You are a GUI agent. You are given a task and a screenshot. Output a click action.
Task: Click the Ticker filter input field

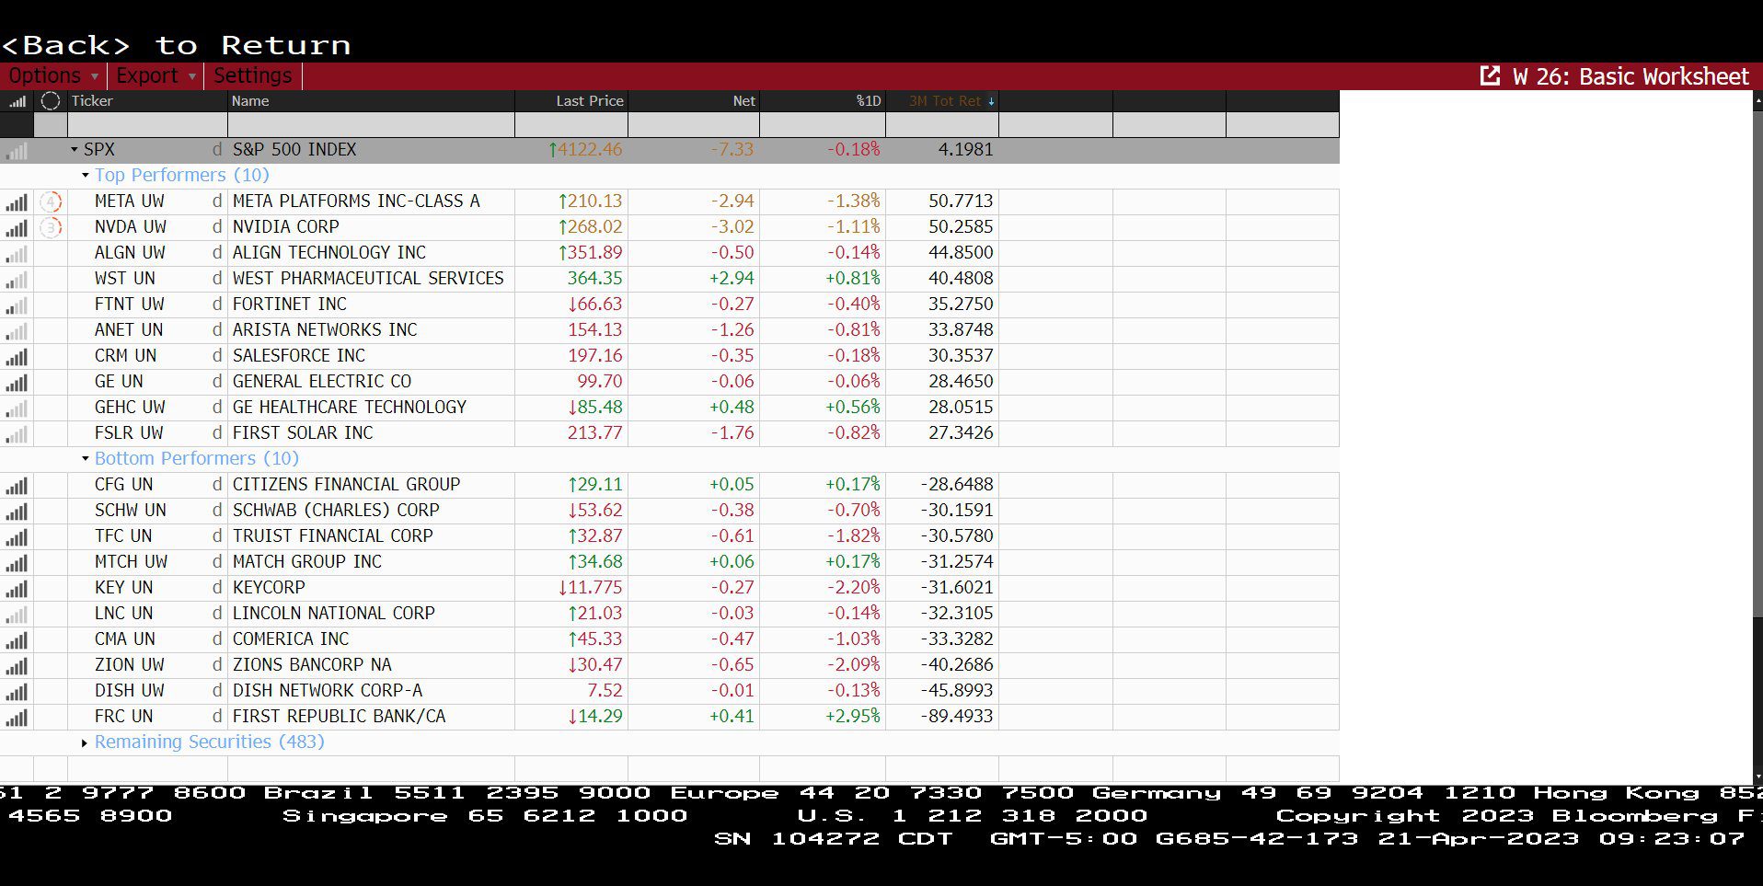(147, 124)
